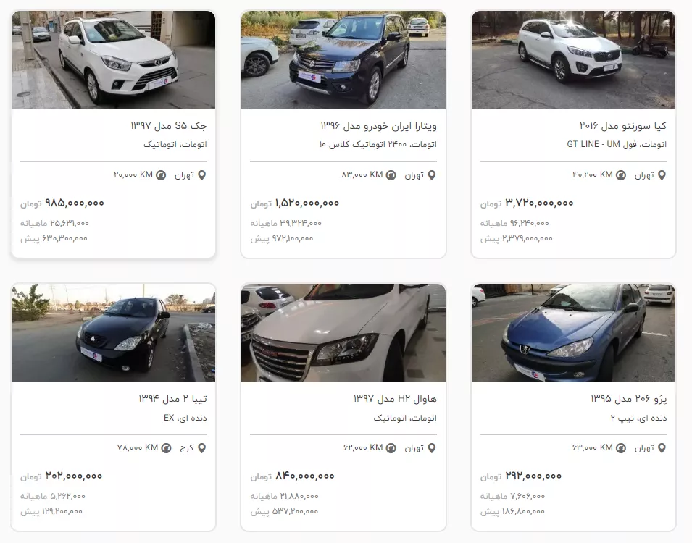Click odometer icon beside 40,200 KM

(621, 175)
